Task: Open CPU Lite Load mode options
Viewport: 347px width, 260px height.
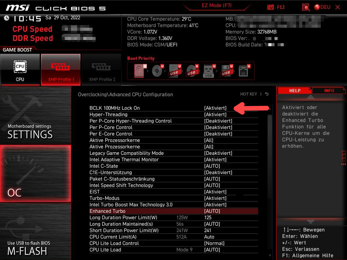Action: (174, 250)
